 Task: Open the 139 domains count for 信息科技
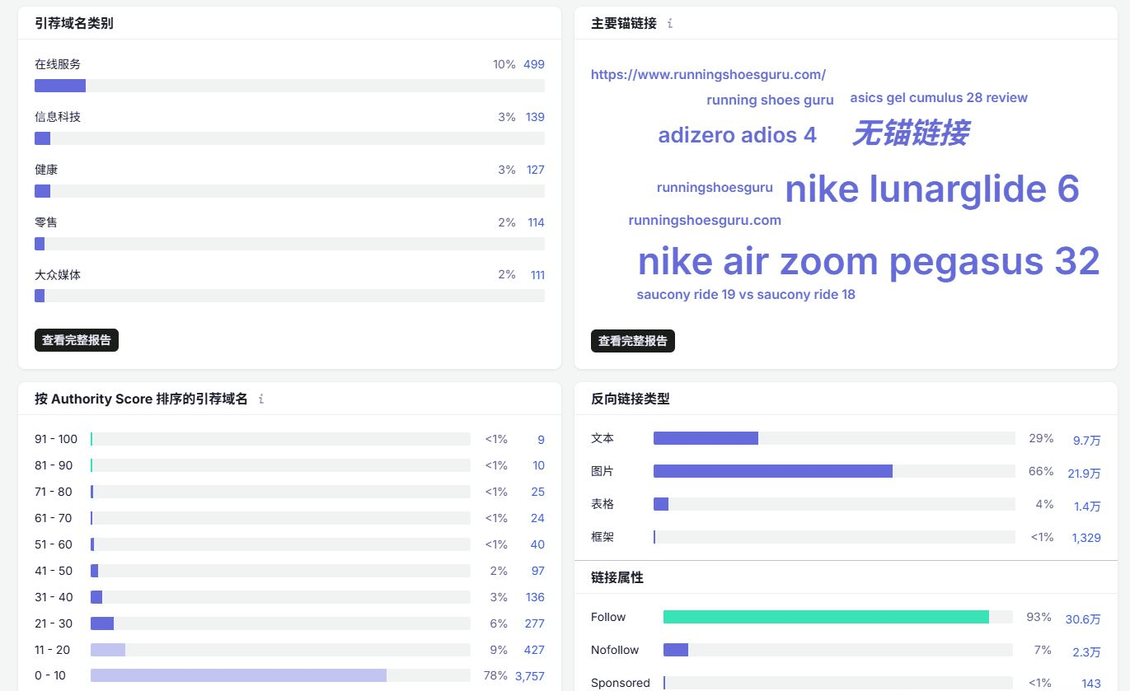pos(535,117)
